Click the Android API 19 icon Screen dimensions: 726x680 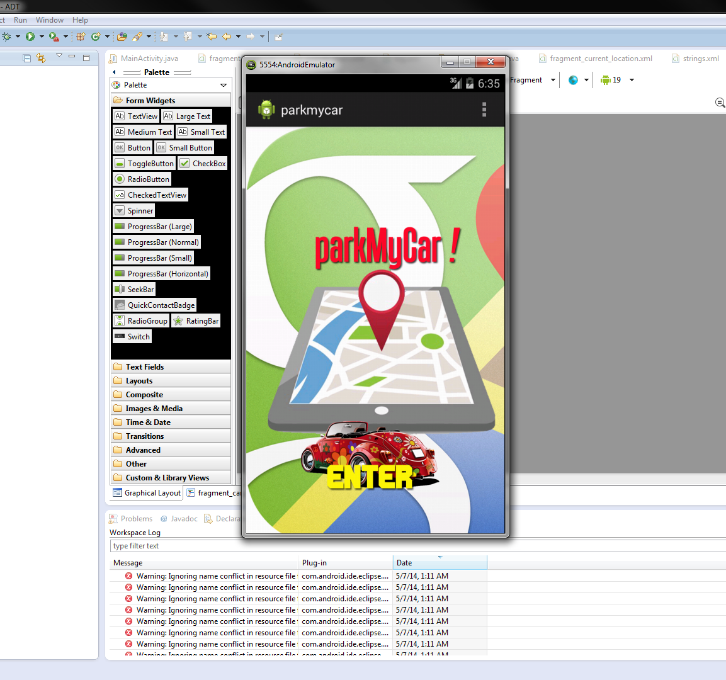pos(606,80)
